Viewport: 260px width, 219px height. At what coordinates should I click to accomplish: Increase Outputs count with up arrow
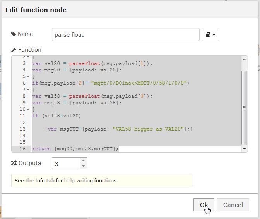83,160
